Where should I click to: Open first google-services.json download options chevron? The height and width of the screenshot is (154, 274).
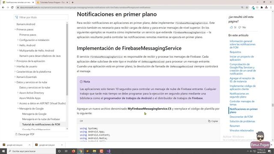(30, 145)
